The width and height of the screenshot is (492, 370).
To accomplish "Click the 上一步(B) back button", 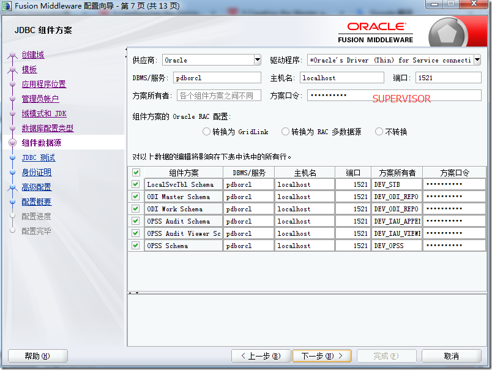I will (261, 356).
